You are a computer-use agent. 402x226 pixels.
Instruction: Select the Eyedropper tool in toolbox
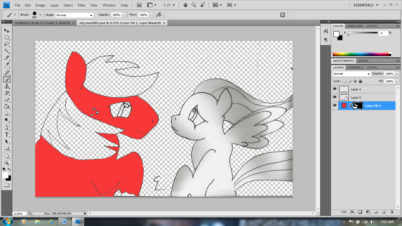(6, 65)
